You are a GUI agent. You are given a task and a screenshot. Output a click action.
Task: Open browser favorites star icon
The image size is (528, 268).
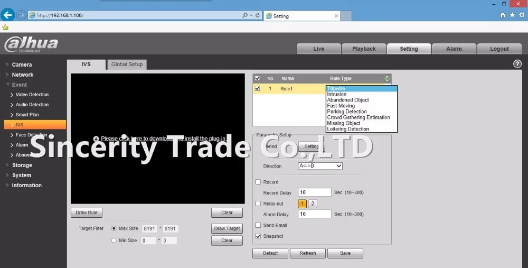pos(512,15)
